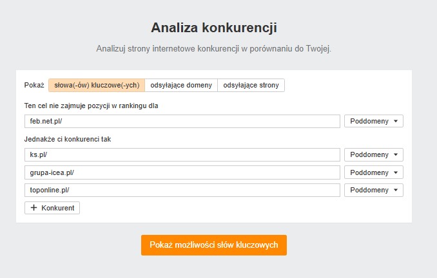Click the Analiza konkurencji heading
Image resolution: width=437 pixels, height=278 pixels.
214,28
